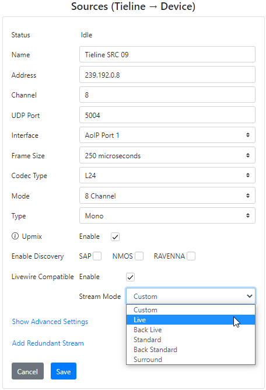Click the Enable Discovery label
The image size is (266, 390).
[37, 256]
